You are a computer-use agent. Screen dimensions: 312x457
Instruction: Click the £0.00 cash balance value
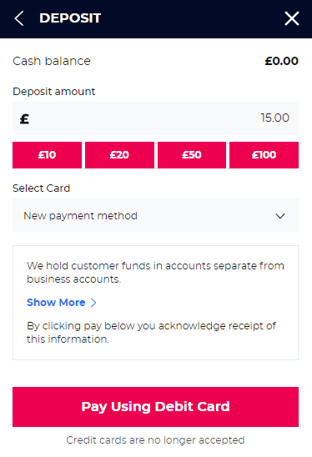(x=281, y=61)
